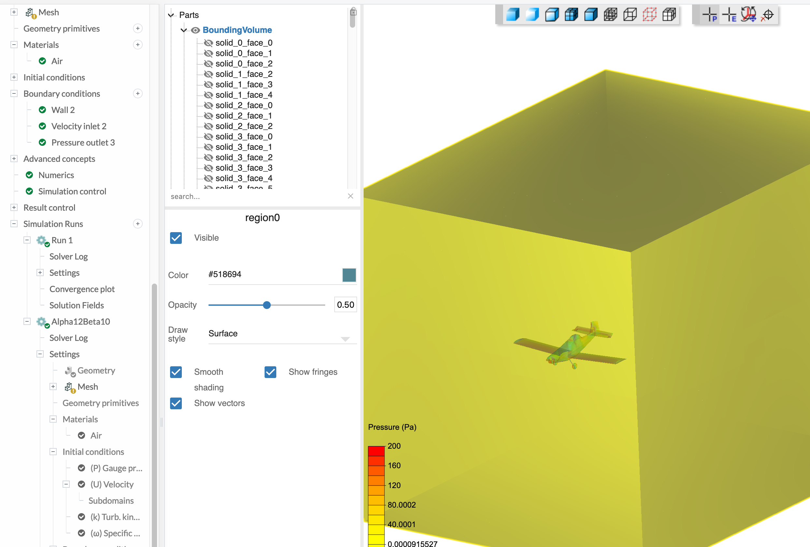Switch to the wireframe cube display mode
The width and height of the screenshot is (810, 547).
coord(630,15)
